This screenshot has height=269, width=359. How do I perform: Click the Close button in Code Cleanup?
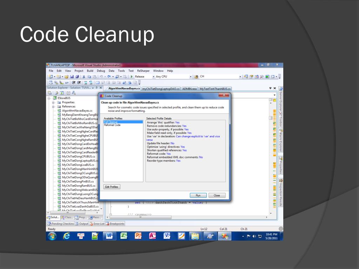point(217,195)
